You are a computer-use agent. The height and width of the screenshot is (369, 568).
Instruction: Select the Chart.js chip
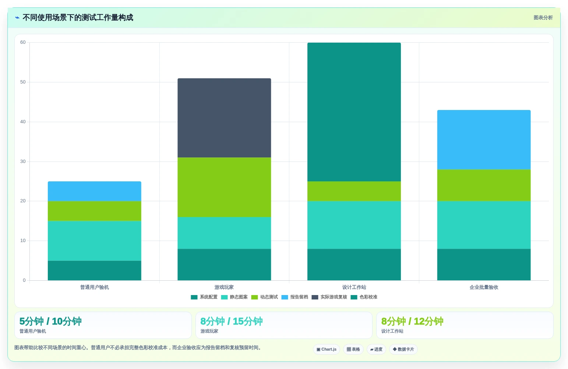coord(327,350)
